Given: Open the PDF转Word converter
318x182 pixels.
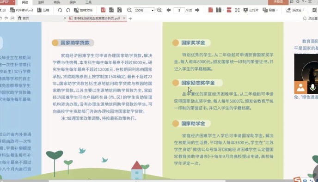Looking at the screenshot, I should click(22, 10).
